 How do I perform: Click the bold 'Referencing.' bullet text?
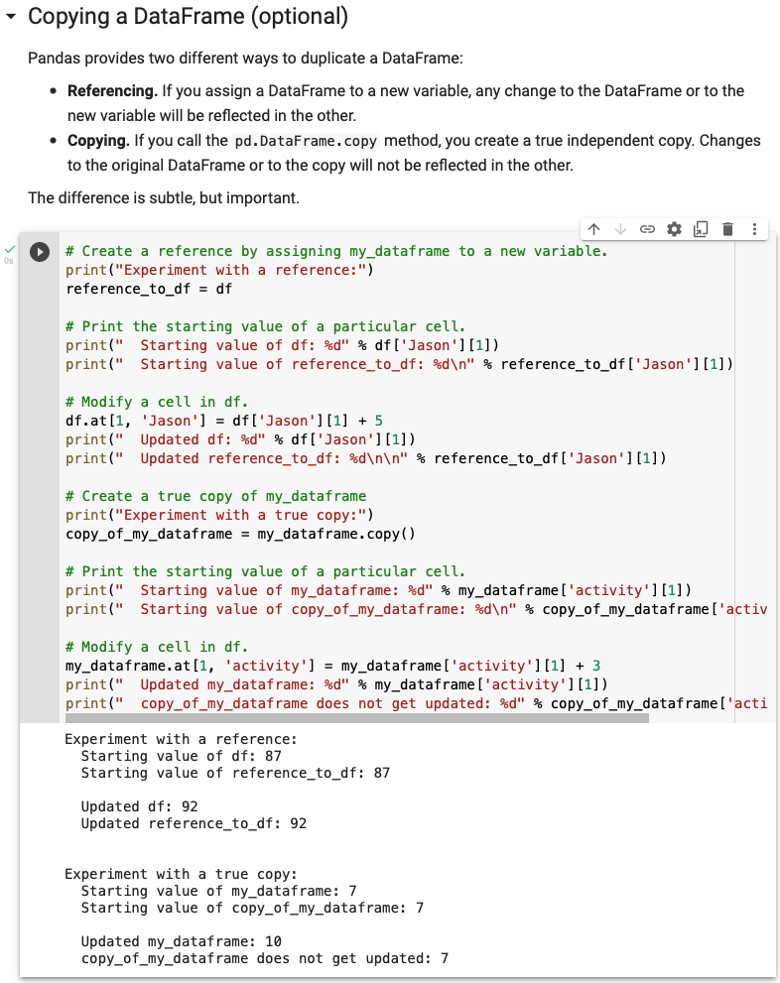(112, 91)
